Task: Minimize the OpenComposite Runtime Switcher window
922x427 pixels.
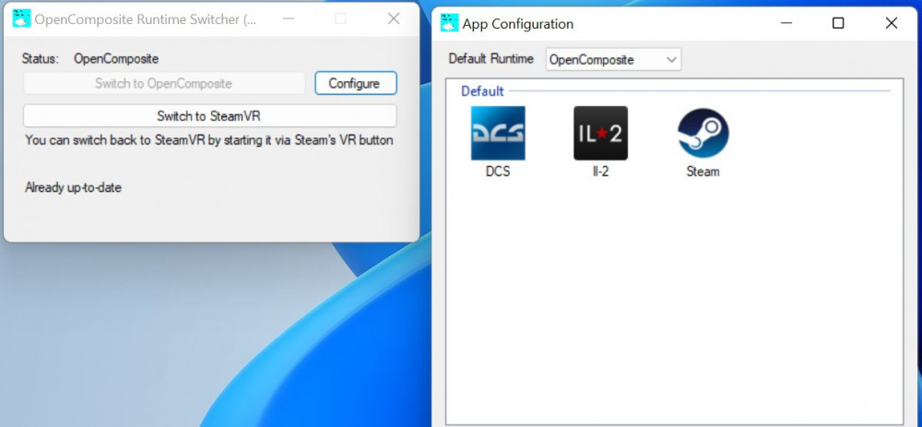Action: point(288,18)
